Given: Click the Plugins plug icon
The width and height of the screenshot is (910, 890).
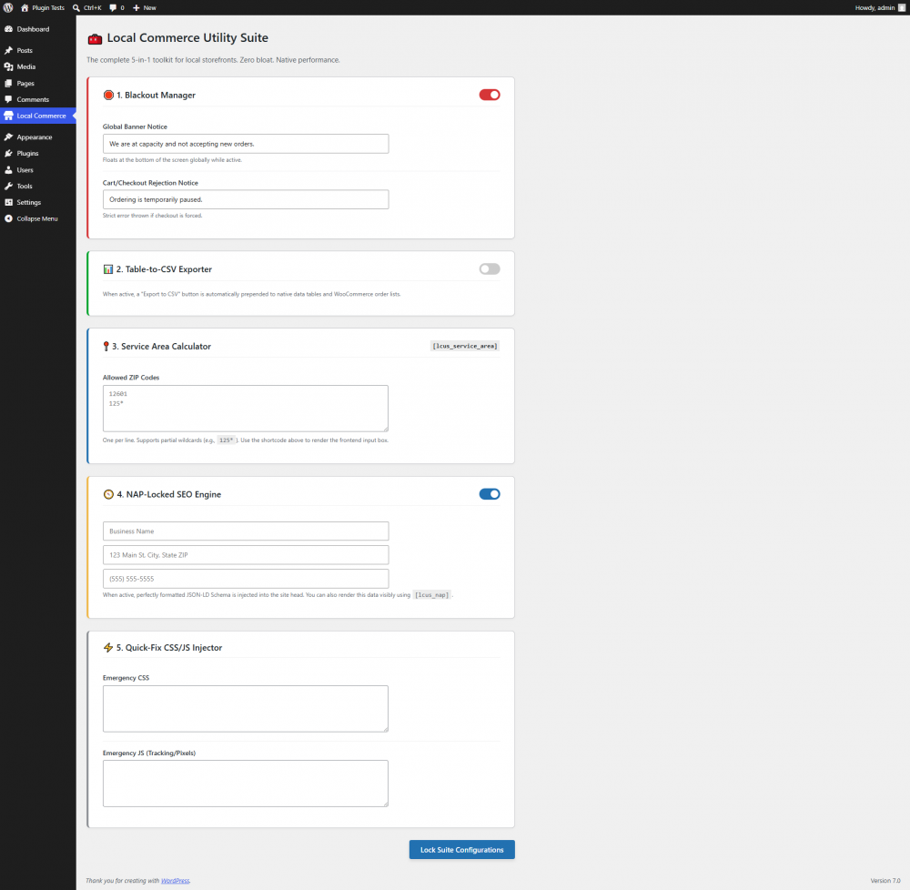Looking at the screenshot, I should (9, 153).
